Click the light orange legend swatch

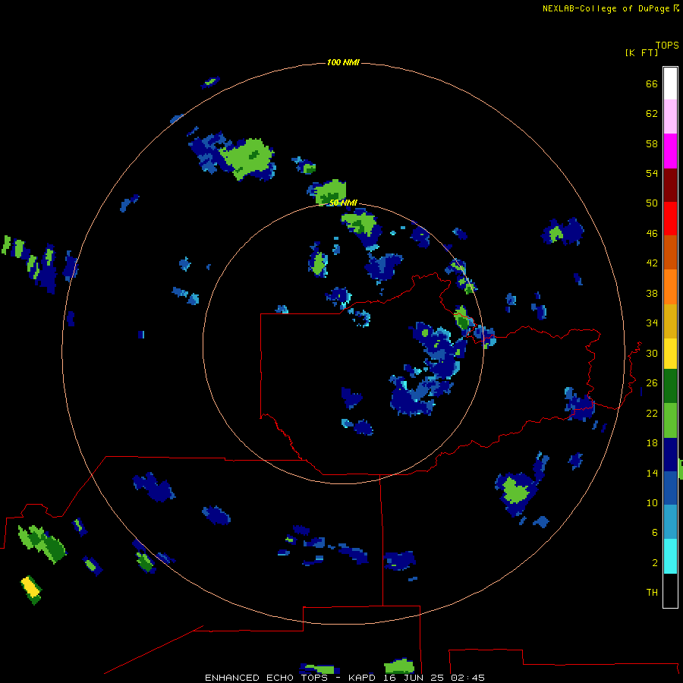(x=670, y=287)
